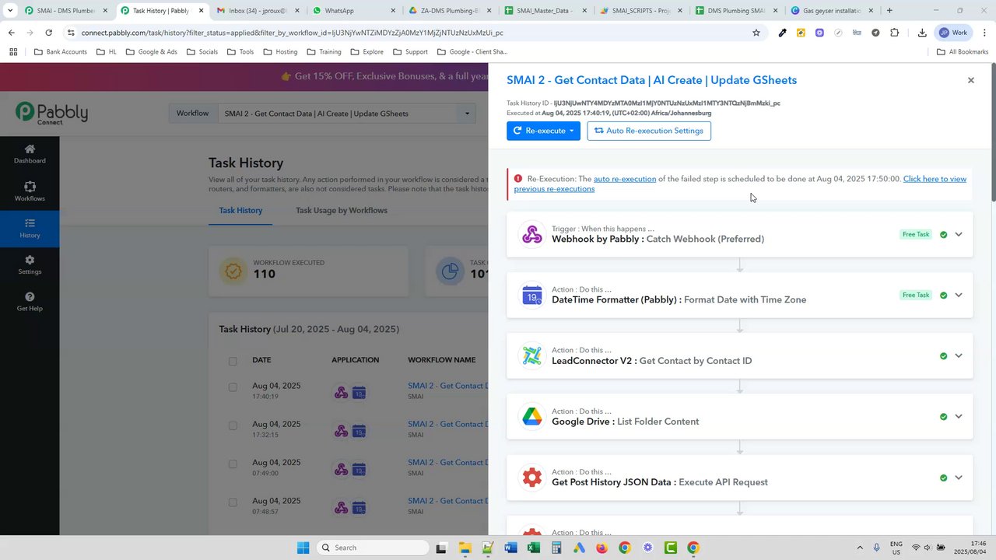The height and width of the screenshot is (560, 996).
Task: Open the Work profile button
Action: 954,33
